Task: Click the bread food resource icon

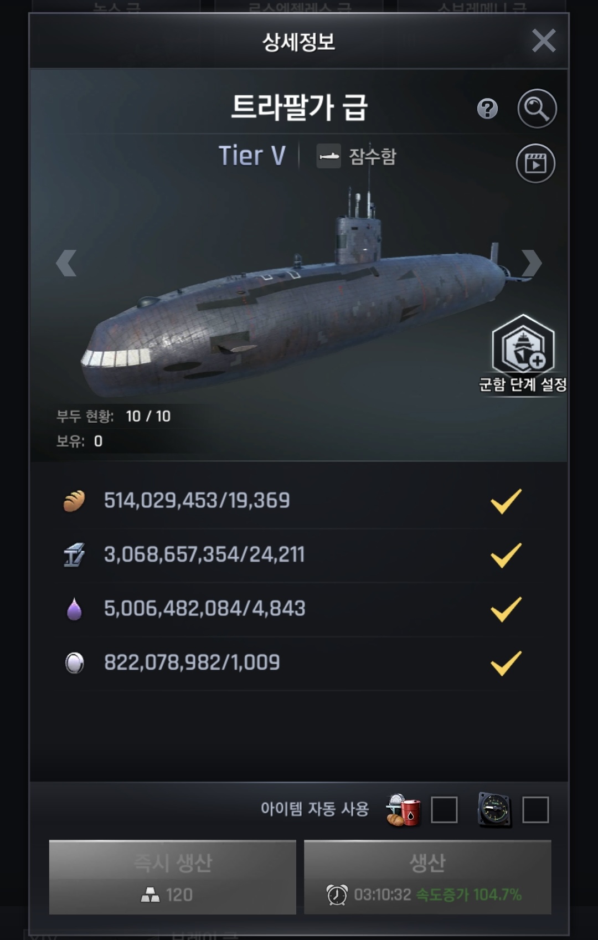Action: 74,501
